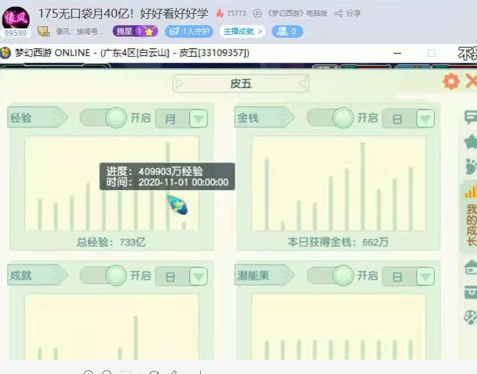Click the gold badge icon beside 像风
Screen dimensions: 477x374
tap(43, 31)
